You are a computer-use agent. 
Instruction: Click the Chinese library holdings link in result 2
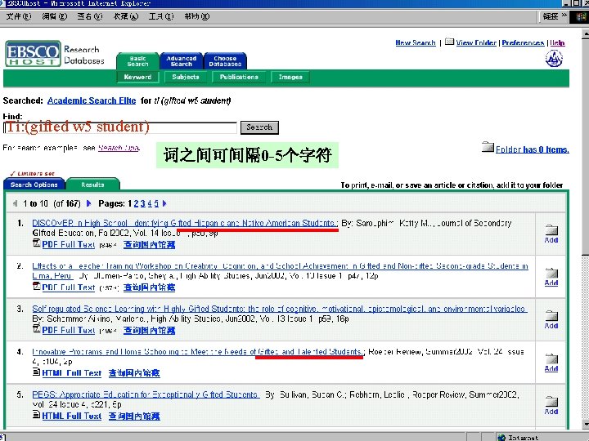pos(149,287)
